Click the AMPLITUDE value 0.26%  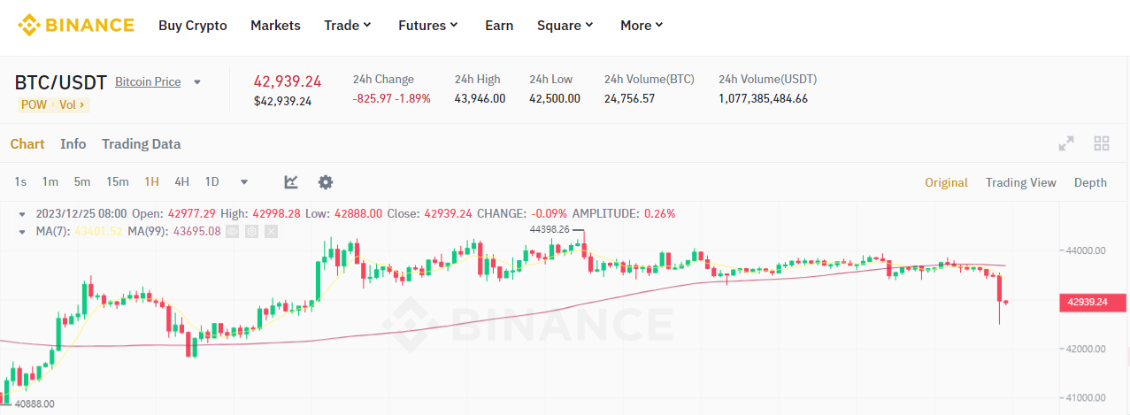(659, 213)
